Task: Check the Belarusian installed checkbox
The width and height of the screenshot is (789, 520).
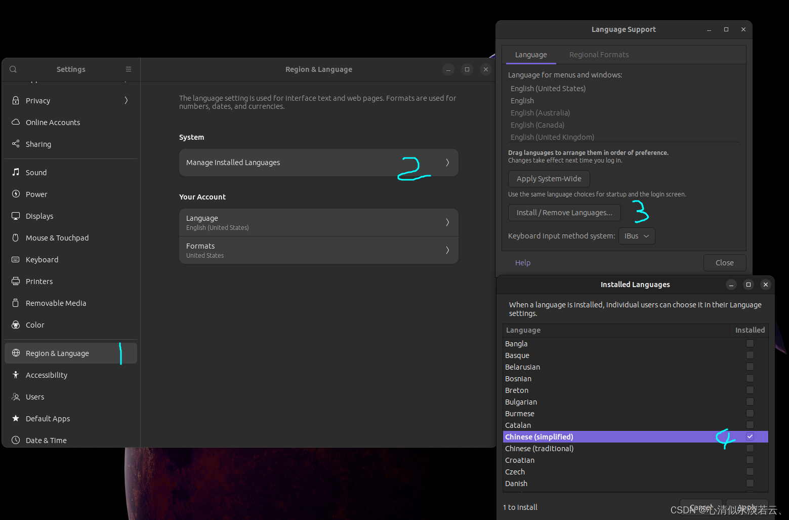Action: [x=750, y=367]
